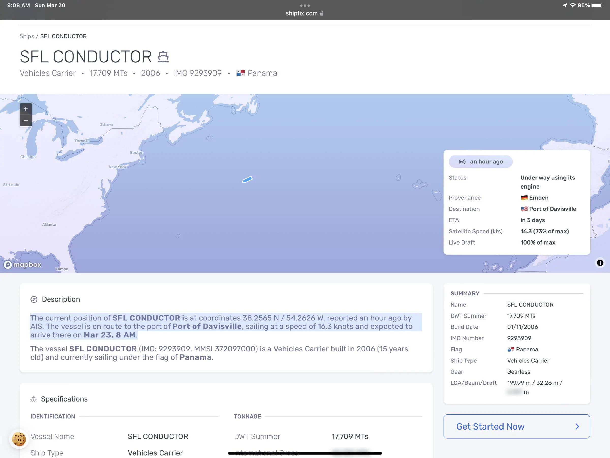Click 'Under way using its engine' status
Screen dimensions: 610x458
click(x=547, y=182)
